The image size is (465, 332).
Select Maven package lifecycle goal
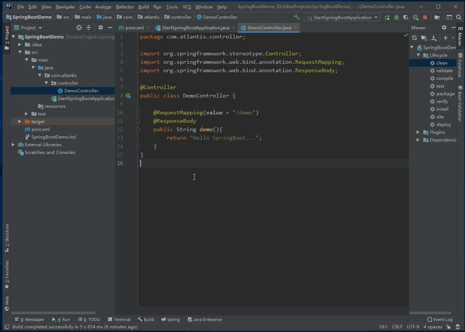tap(445, 94)
